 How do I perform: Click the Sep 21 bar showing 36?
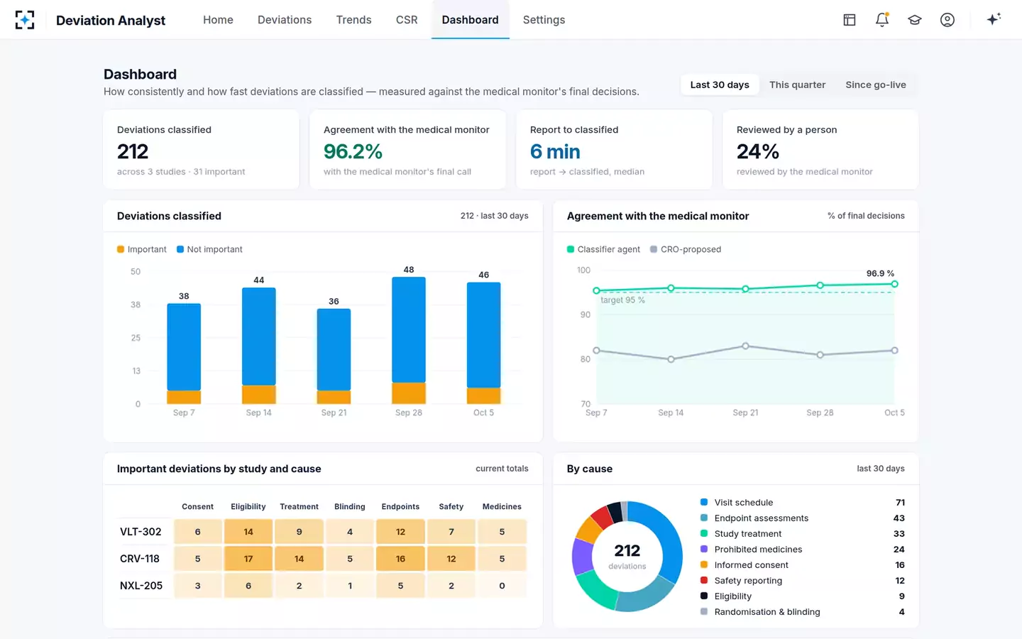334,356
